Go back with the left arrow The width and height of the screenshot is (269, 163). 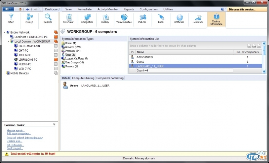point(28,9)
